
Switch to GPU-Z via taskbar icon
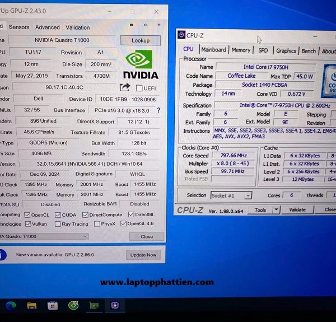94,306
